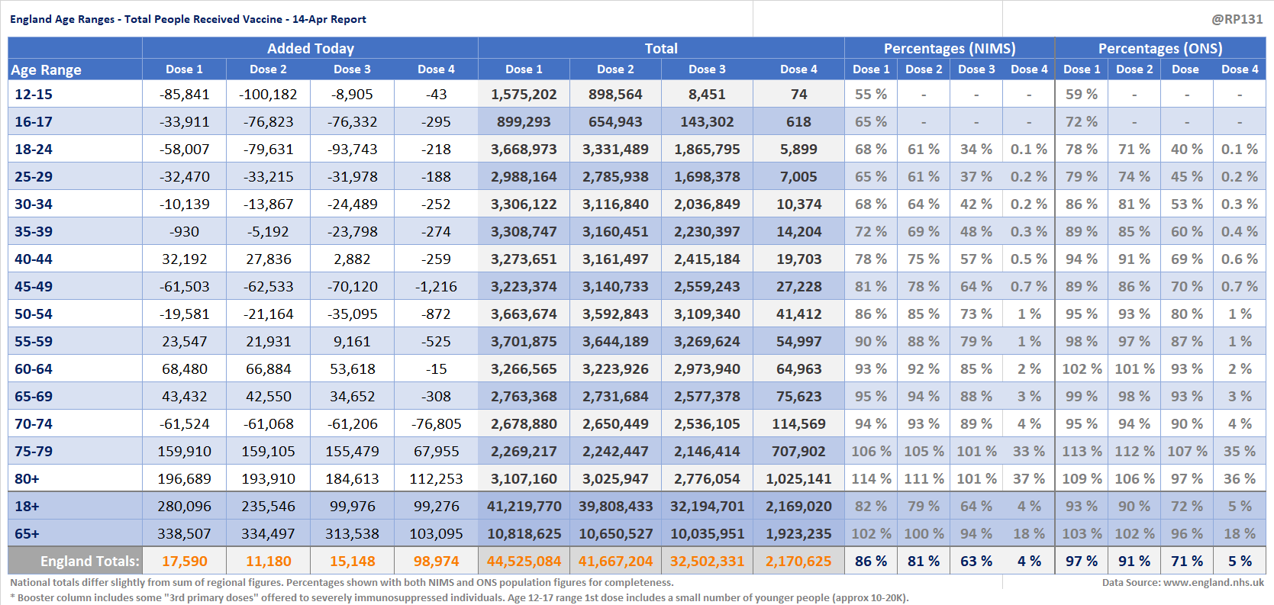Select the 114 % NIMS cell for 80+
The image size is (1274, 605).
pyautogui.click(x=871, y=478)
